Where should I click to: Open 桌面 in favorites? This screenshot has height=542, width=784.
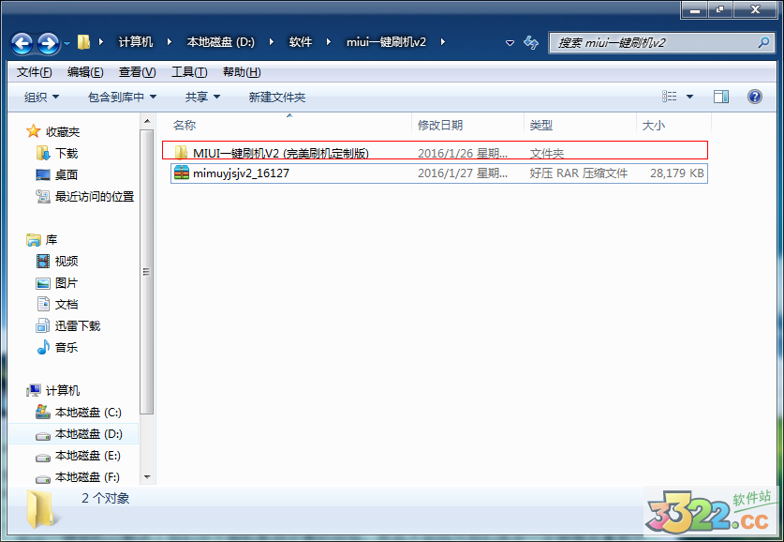coord(67,174)
